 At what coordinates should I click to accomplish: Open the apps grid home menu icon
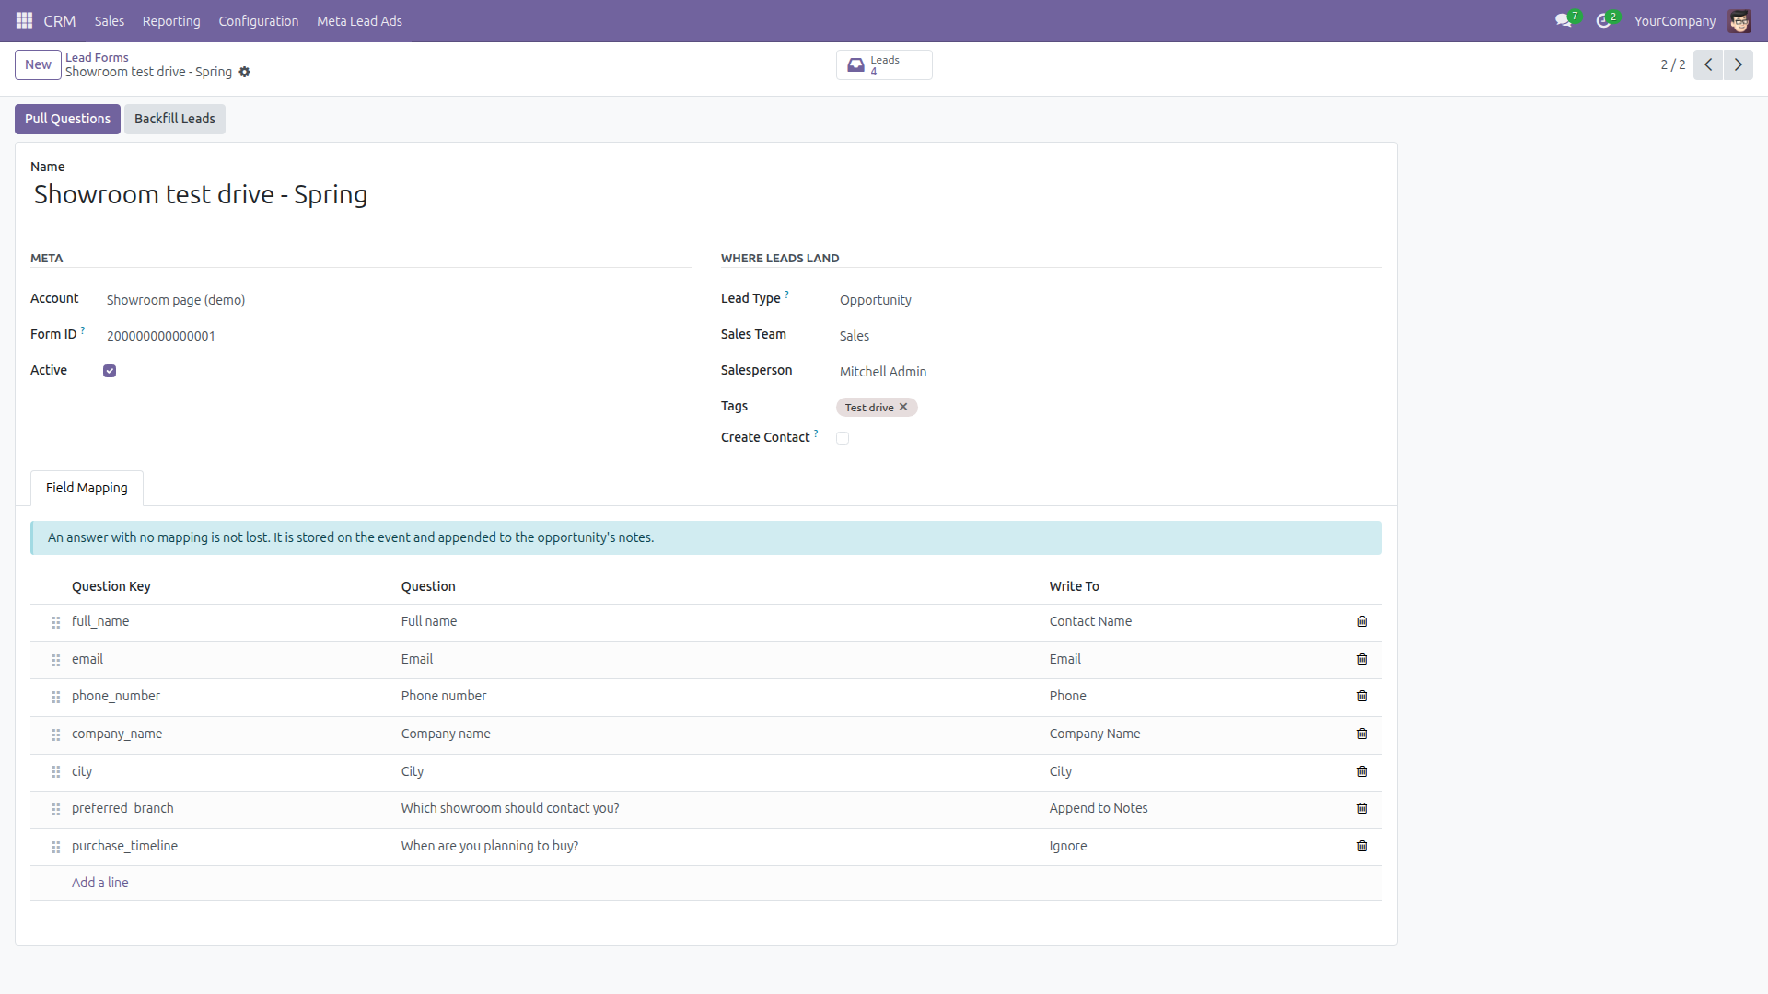tap(25, 20)
